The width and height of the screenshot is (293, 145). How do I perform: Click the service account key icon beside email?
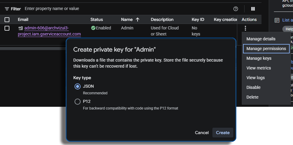20,28
